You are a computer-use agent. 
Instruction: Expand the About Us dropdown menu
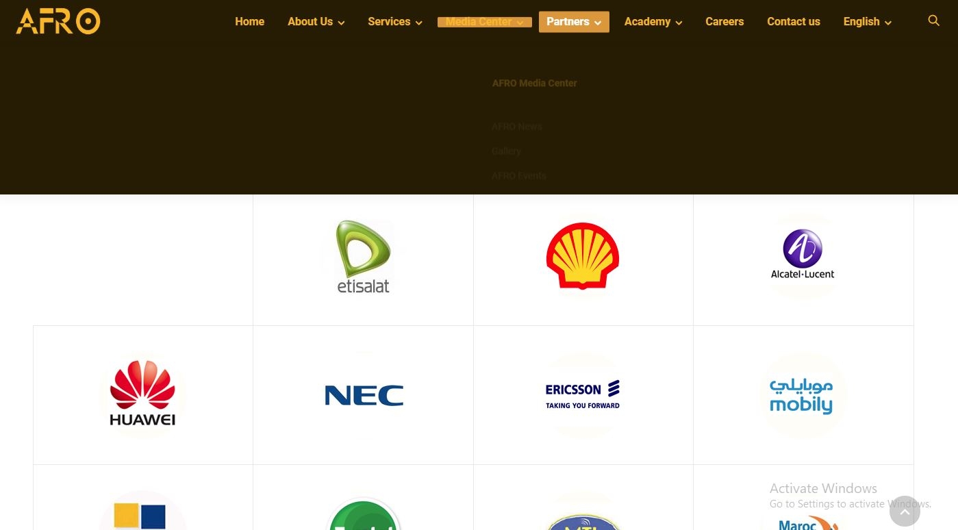[x=316, y=22]
